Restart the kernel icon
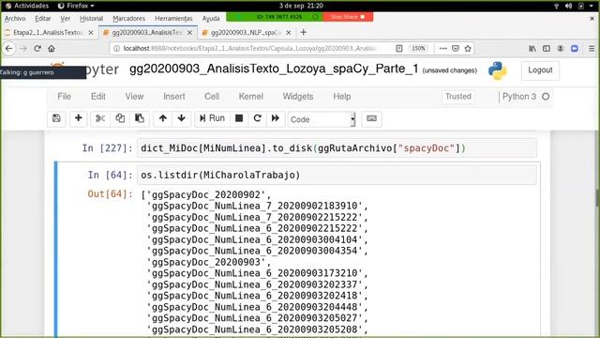The image size is (600, 338). click(x=257, y=118)
